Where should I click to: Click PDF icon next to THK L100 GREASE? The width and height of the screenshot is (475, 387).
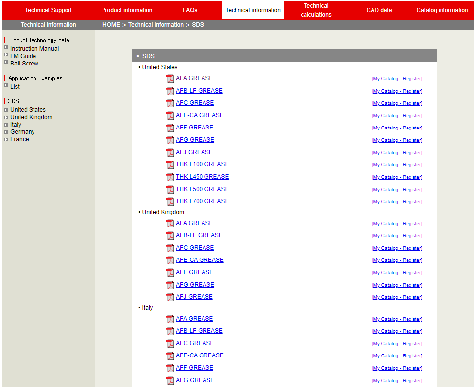170,165
